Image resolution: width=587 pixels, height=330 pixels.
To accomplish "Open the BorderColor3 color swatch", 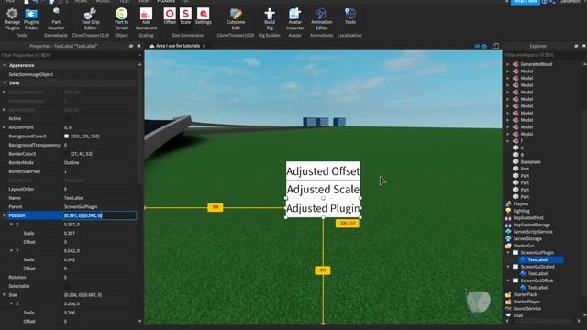I will pos(66,154).
